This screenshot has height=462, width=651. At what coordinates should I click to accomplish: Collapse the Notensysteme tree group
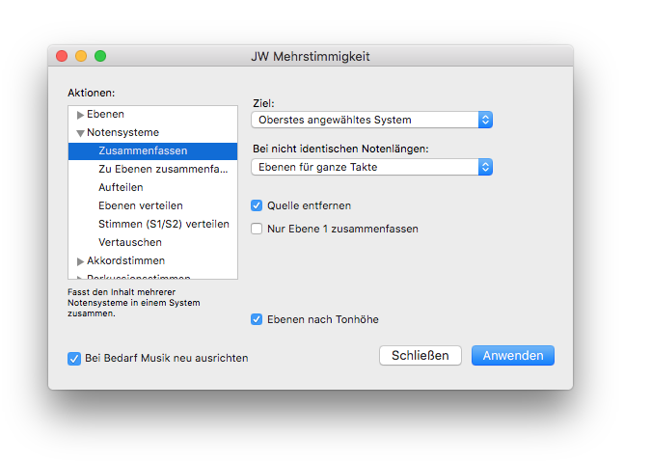pyautogui.click(x=80, y=133)
